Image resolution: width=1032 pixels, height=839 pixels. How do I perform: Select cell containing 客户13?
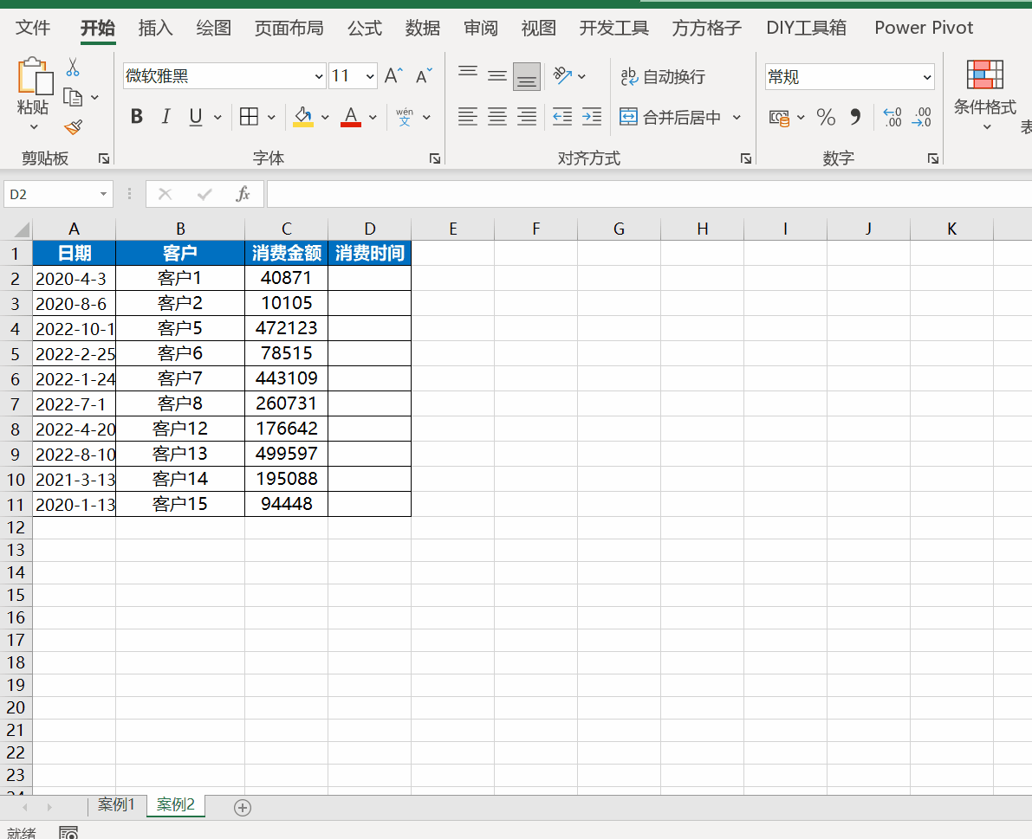(180, 454)
